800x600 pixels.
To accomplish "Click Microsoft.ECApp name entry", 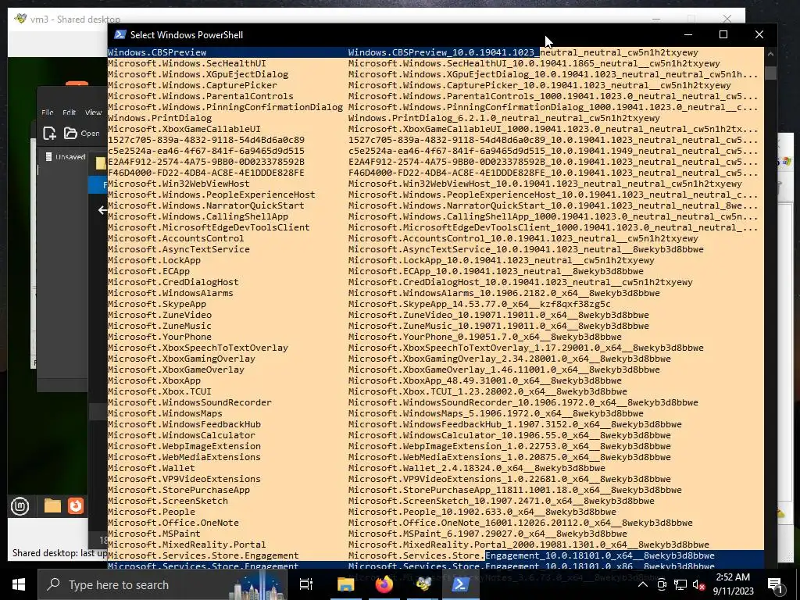I will pyautogui.click(x=148, y=271).
